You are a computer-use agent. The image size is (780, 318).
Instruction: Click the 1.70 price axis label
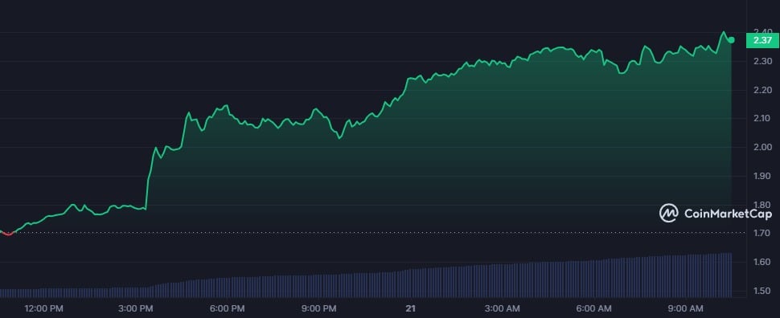coord(762,234)
